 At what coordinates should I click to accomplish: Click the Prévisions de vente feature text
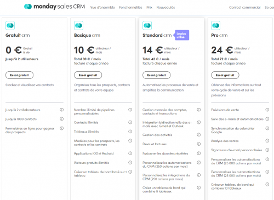pyautogui.click(x=225, y=110)
